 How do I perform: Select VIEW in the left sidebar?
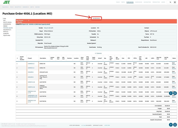point(5,19)
